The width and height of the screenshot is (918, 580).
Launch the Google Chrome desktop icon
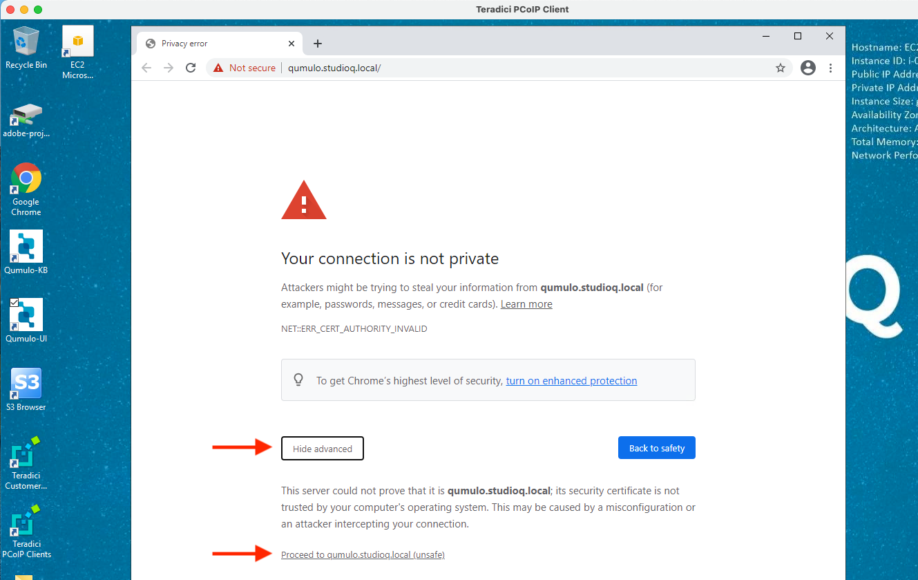[26, 189]
